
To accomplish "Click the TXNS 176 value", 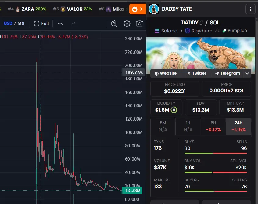I will [x=158, y=148].
